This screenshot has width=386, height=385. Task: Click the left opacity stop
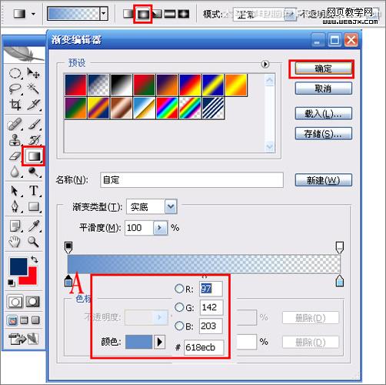[68, 247]
